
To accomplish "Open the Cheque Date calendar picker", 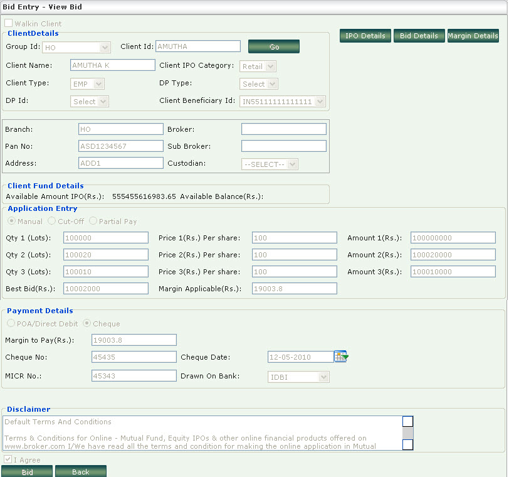I will tap(340, 356).
